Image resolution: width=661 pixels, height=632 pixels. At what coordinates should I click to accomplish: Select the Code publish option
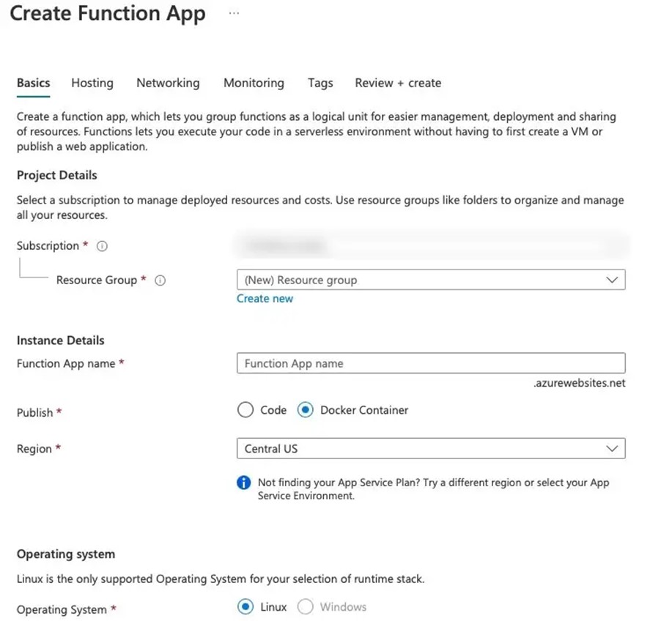[245, 410]
